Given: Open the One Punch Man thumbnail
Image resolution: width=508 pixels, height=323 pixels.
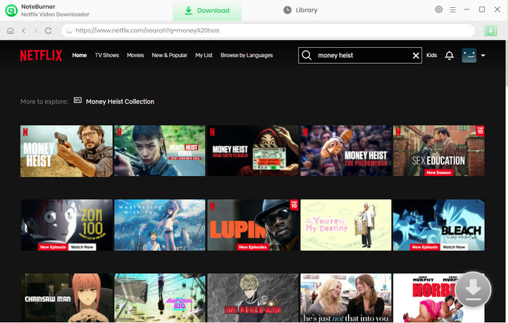Looking at the screenshot, I should point(253,298).
